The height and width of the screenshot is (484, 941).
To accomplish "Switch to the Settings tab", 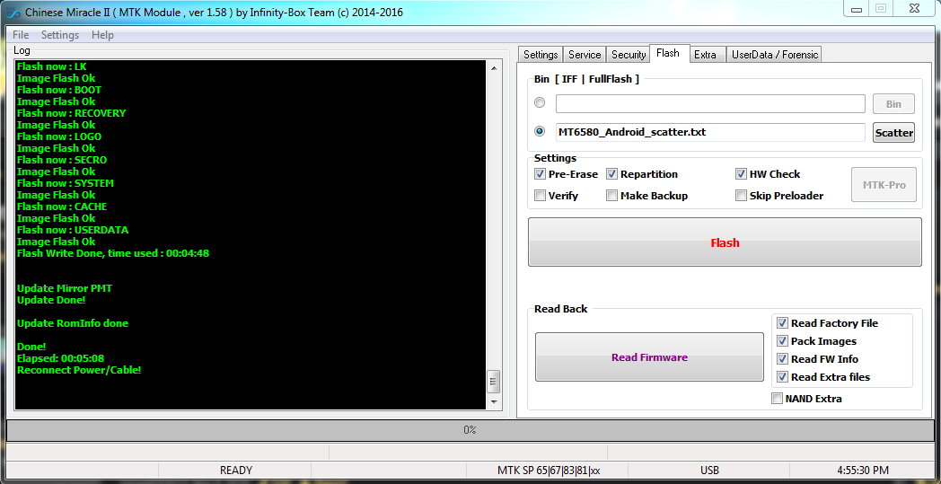I will coord(541,55).
